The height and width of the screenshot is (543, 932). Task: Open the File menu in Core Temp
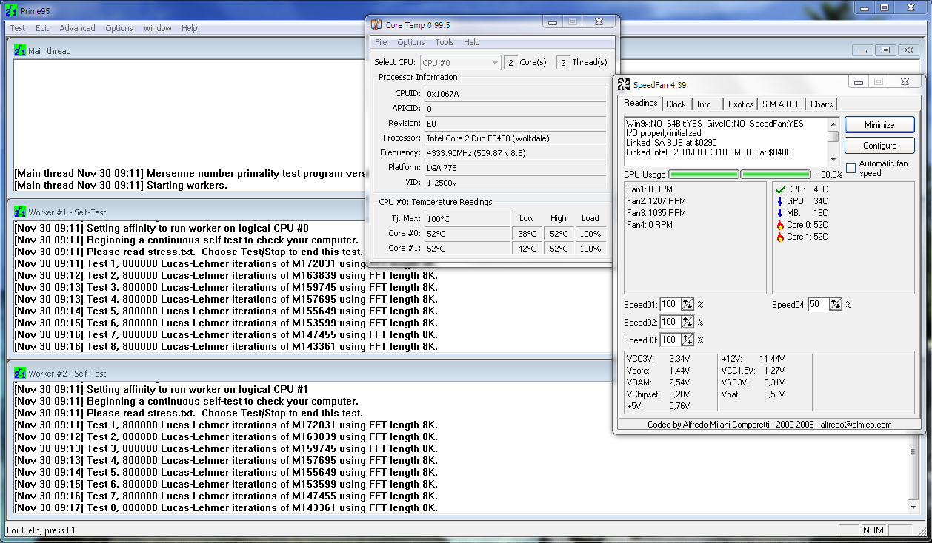(x=381, y=42)
